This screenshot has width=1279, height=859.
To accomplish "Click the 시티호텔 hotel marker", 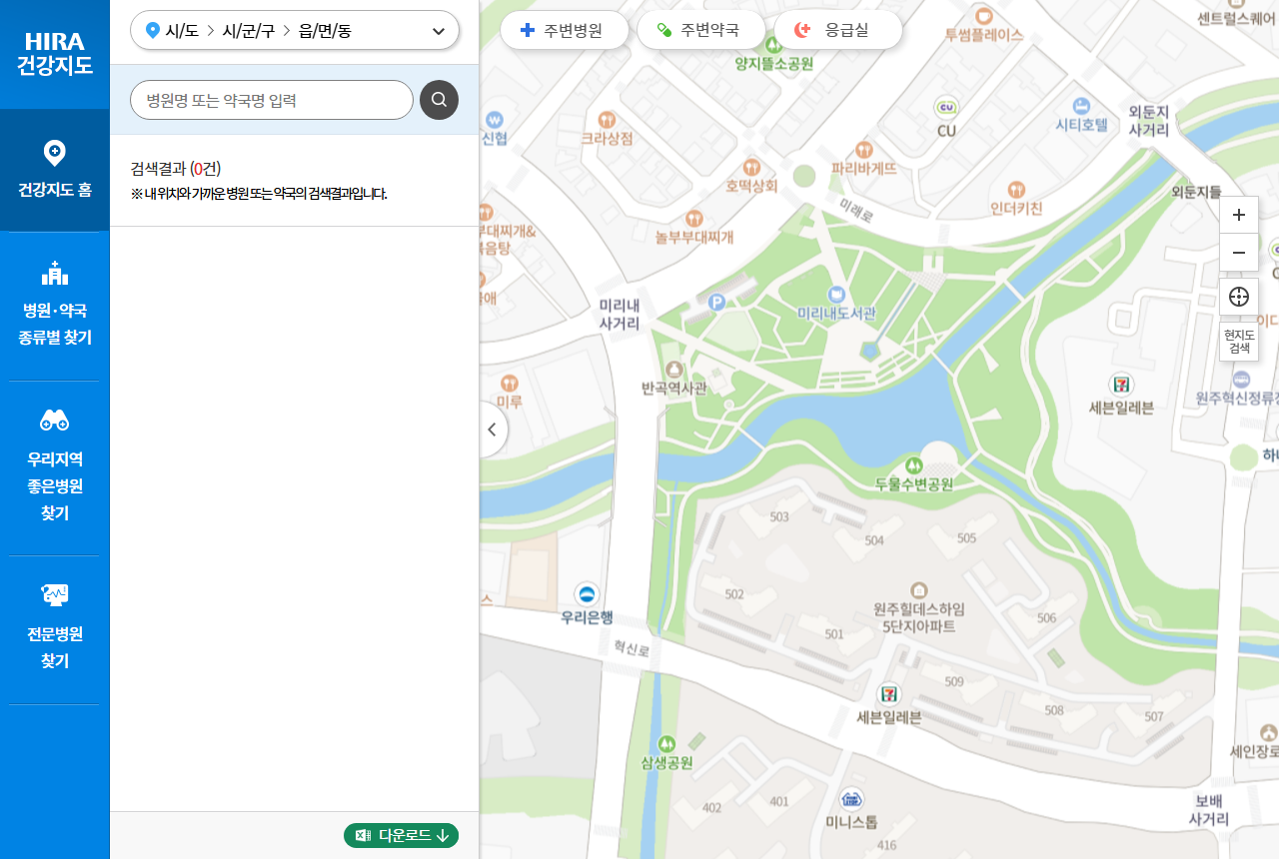I will (1081, 105).
